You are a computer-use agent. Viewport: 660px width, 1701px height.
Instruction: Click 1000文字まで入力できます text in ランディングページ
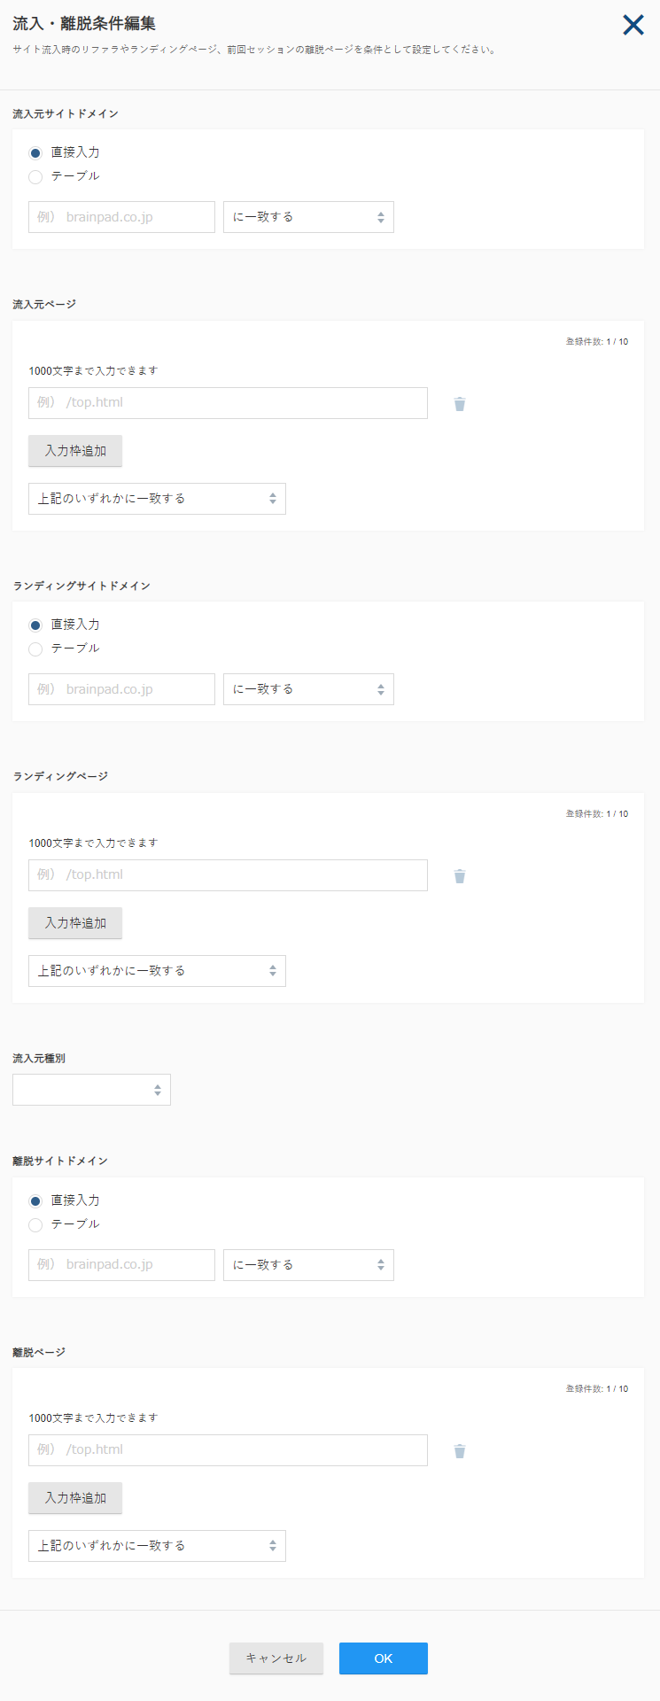[93, 843]
